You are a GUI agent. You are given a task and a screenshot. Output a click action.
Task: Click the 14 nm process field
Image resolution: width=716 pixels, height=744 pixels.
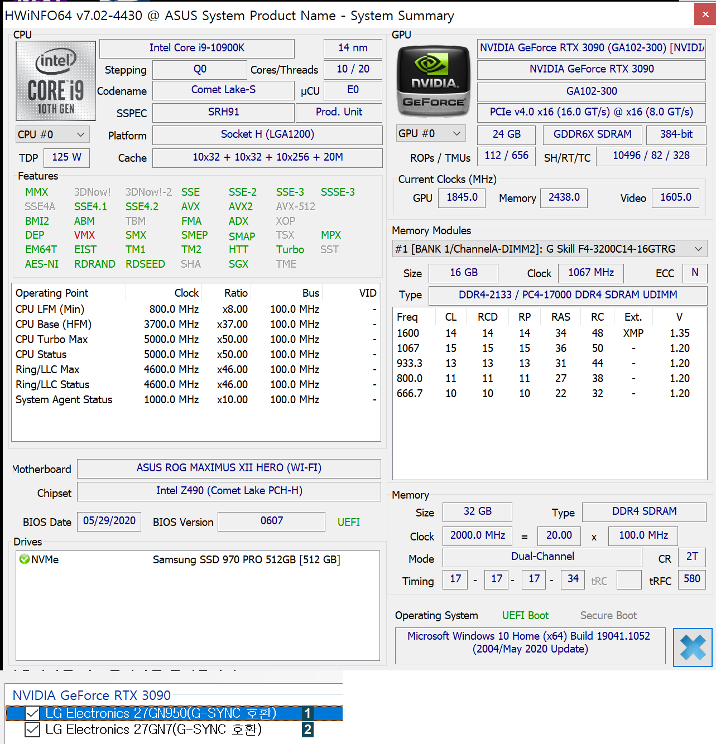point(353,48)
